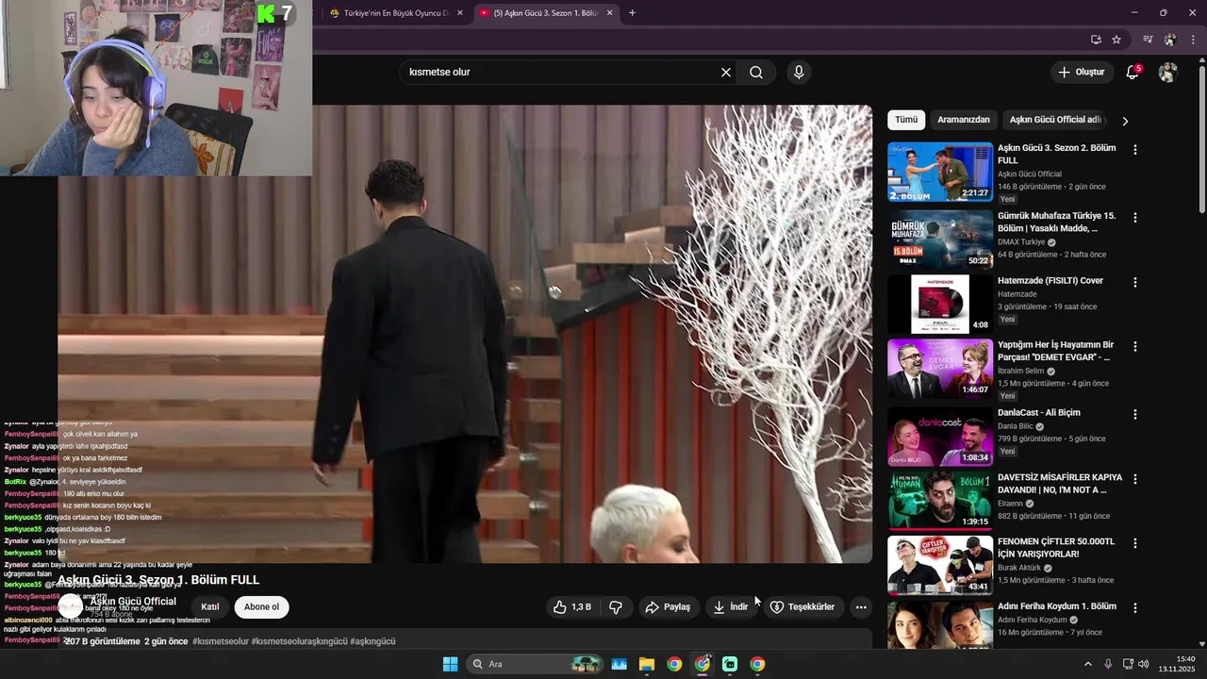Screen dimensions: 1207x679
Task: Dislike the video with the thumbs-down button
Action: [x=616, y=607]
